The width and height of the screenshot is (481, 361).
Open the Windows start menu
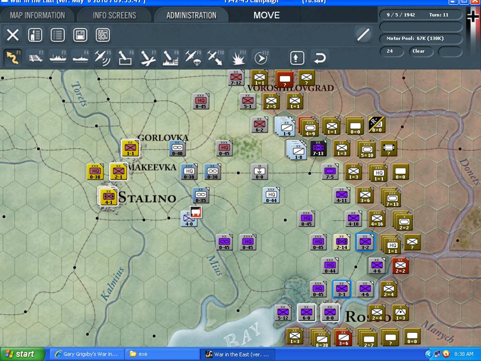[22, 354]
